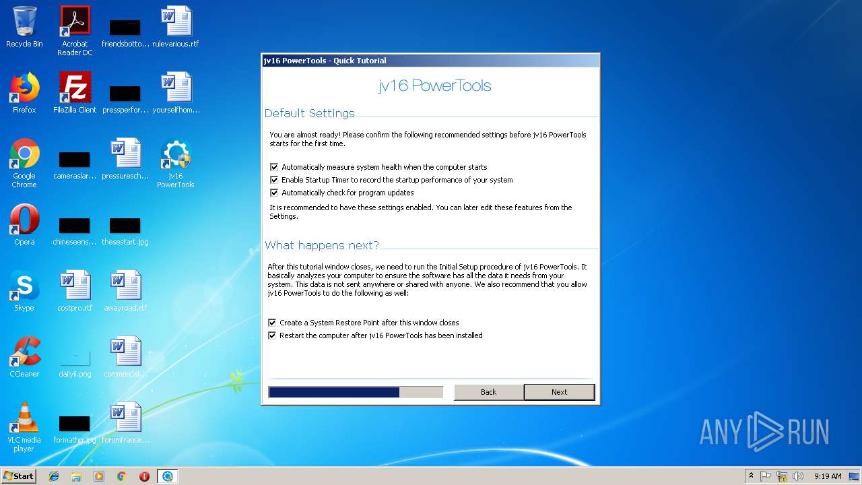Open Windows Media Player taskbar icon
The width and height of the screenshot is (862, 485).
pos(99,476)
